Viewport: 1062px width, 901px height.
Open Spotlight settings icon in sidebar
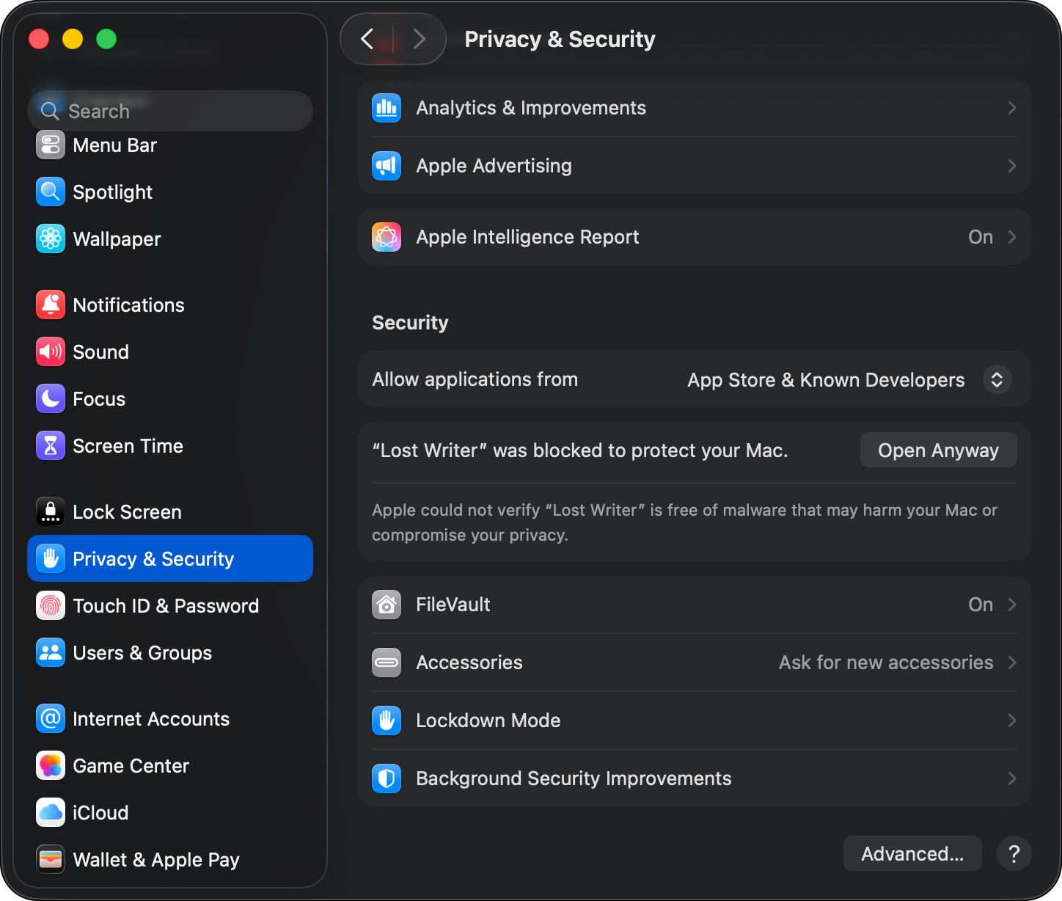coord(51,192)
